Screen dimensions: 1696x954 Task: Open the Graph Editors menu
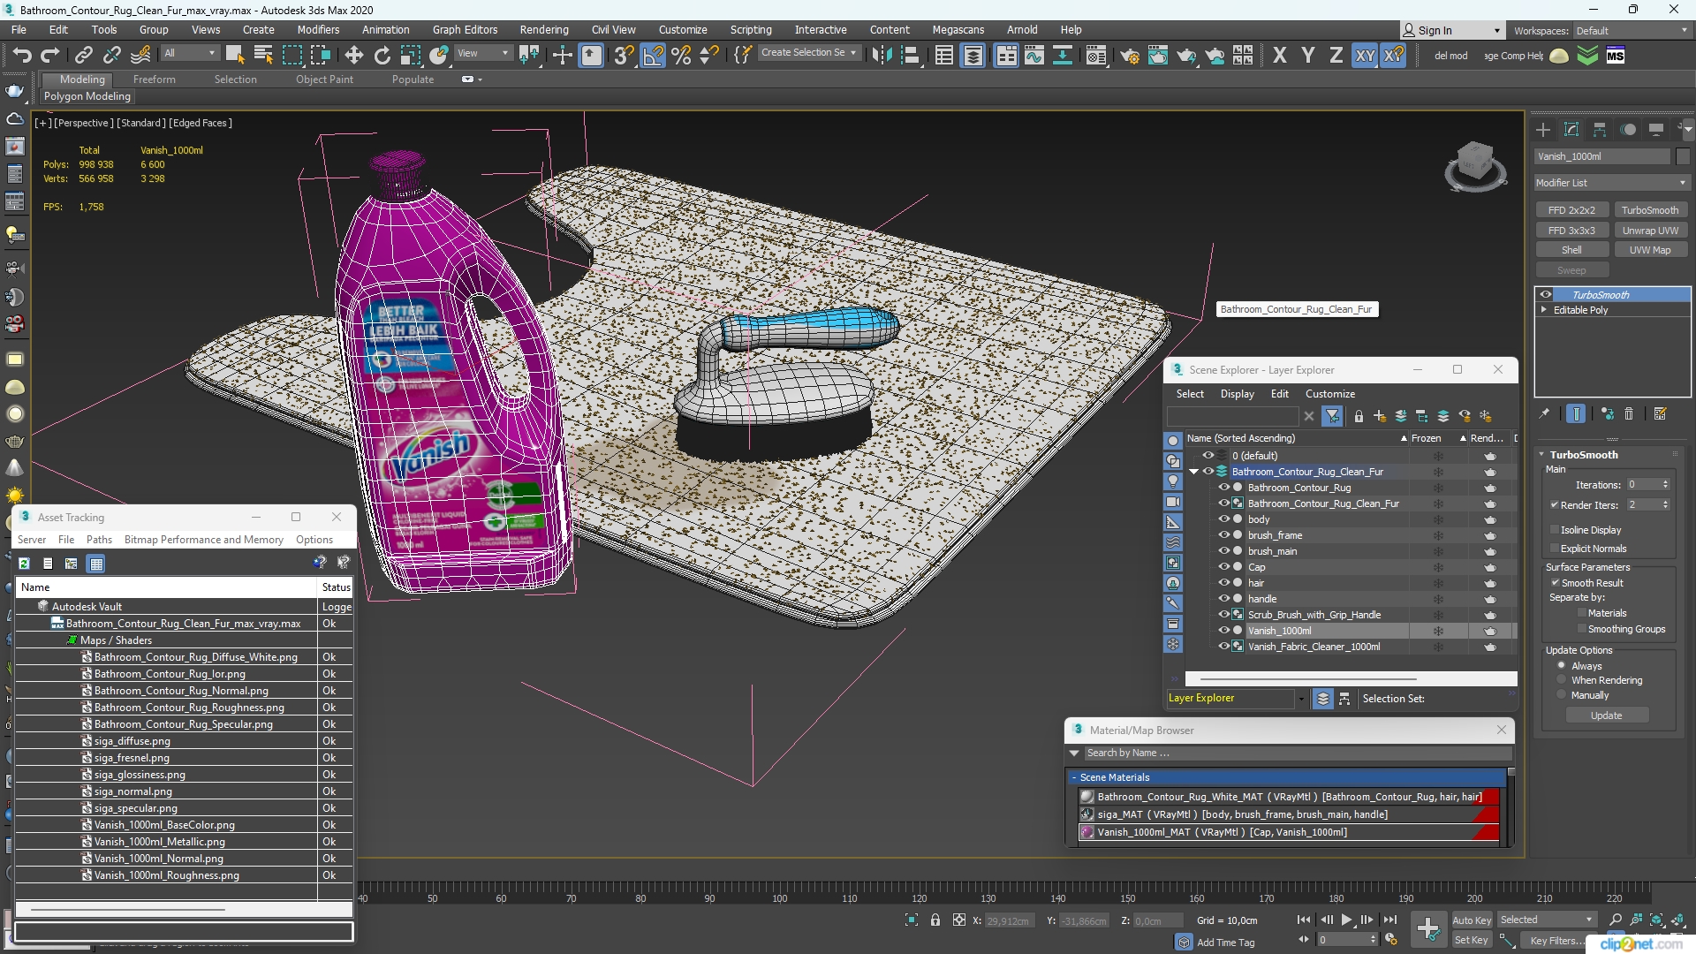coord(465,29)
